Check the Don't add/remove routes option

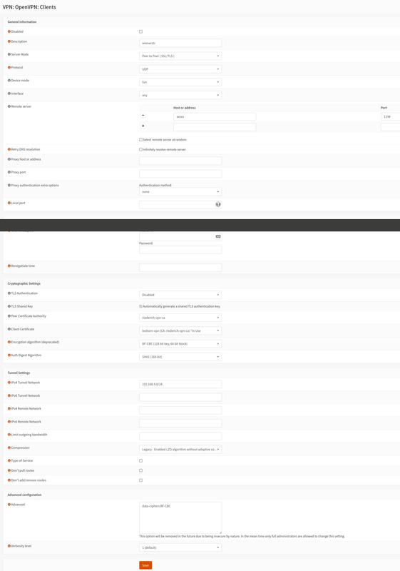point(140,480)
